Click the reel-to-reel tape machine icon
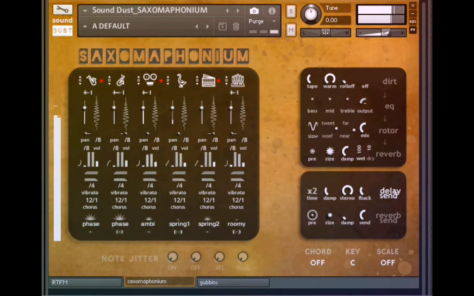Screen dimensions: 474x296 pyautogui.click(x=150, y=80)
